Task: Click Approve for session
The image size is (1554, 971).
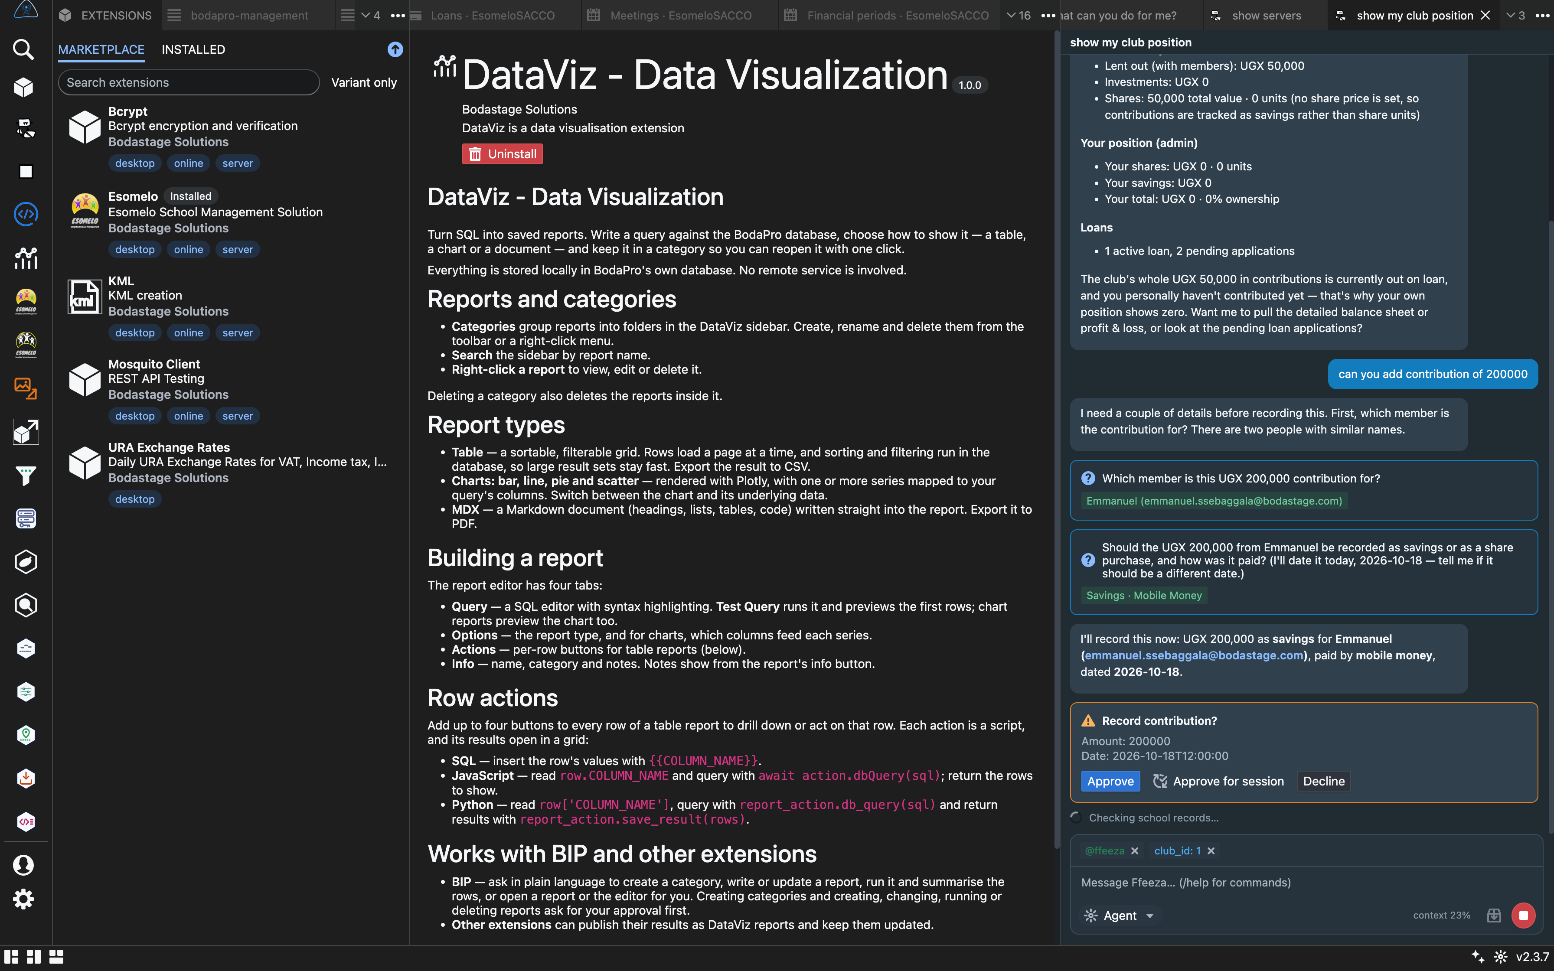Action: click(x=1219, y=781)
